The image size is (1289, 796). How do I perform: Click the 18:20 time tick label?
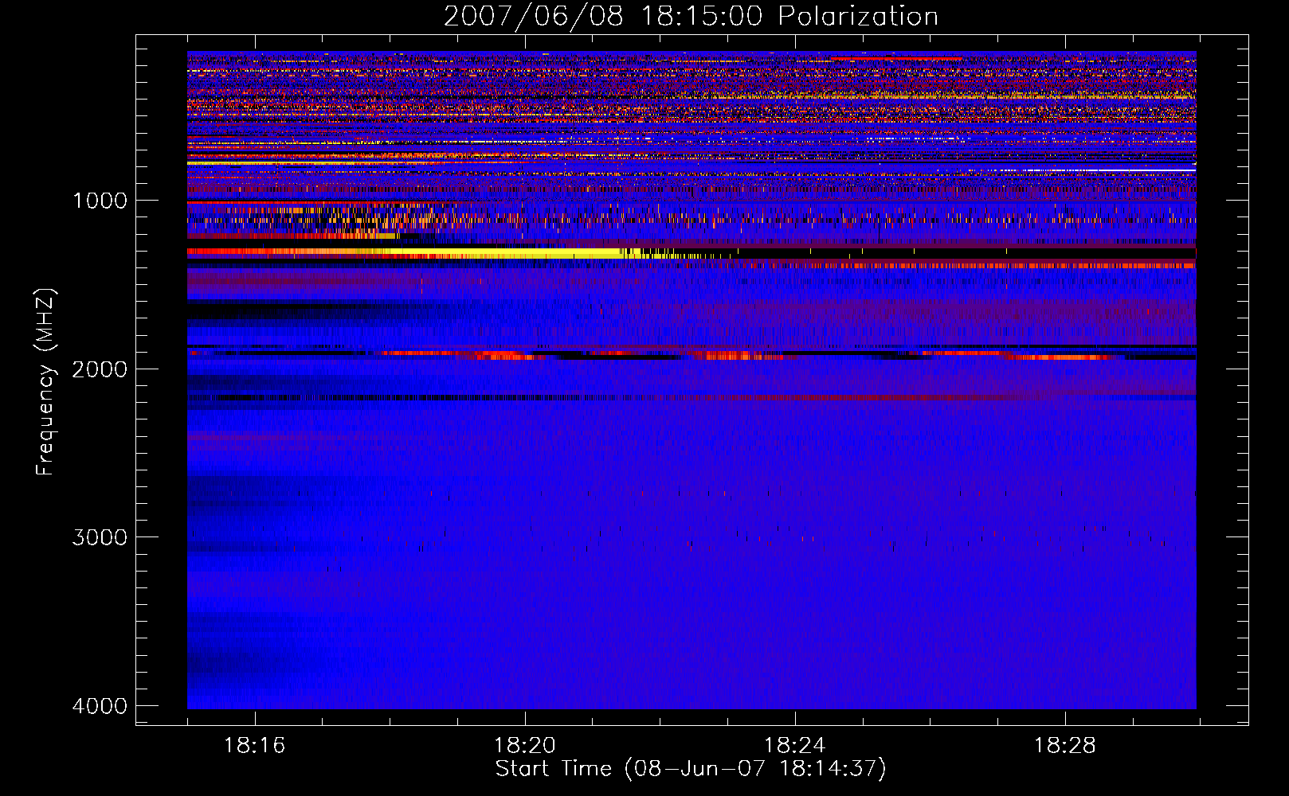[524, 746]
